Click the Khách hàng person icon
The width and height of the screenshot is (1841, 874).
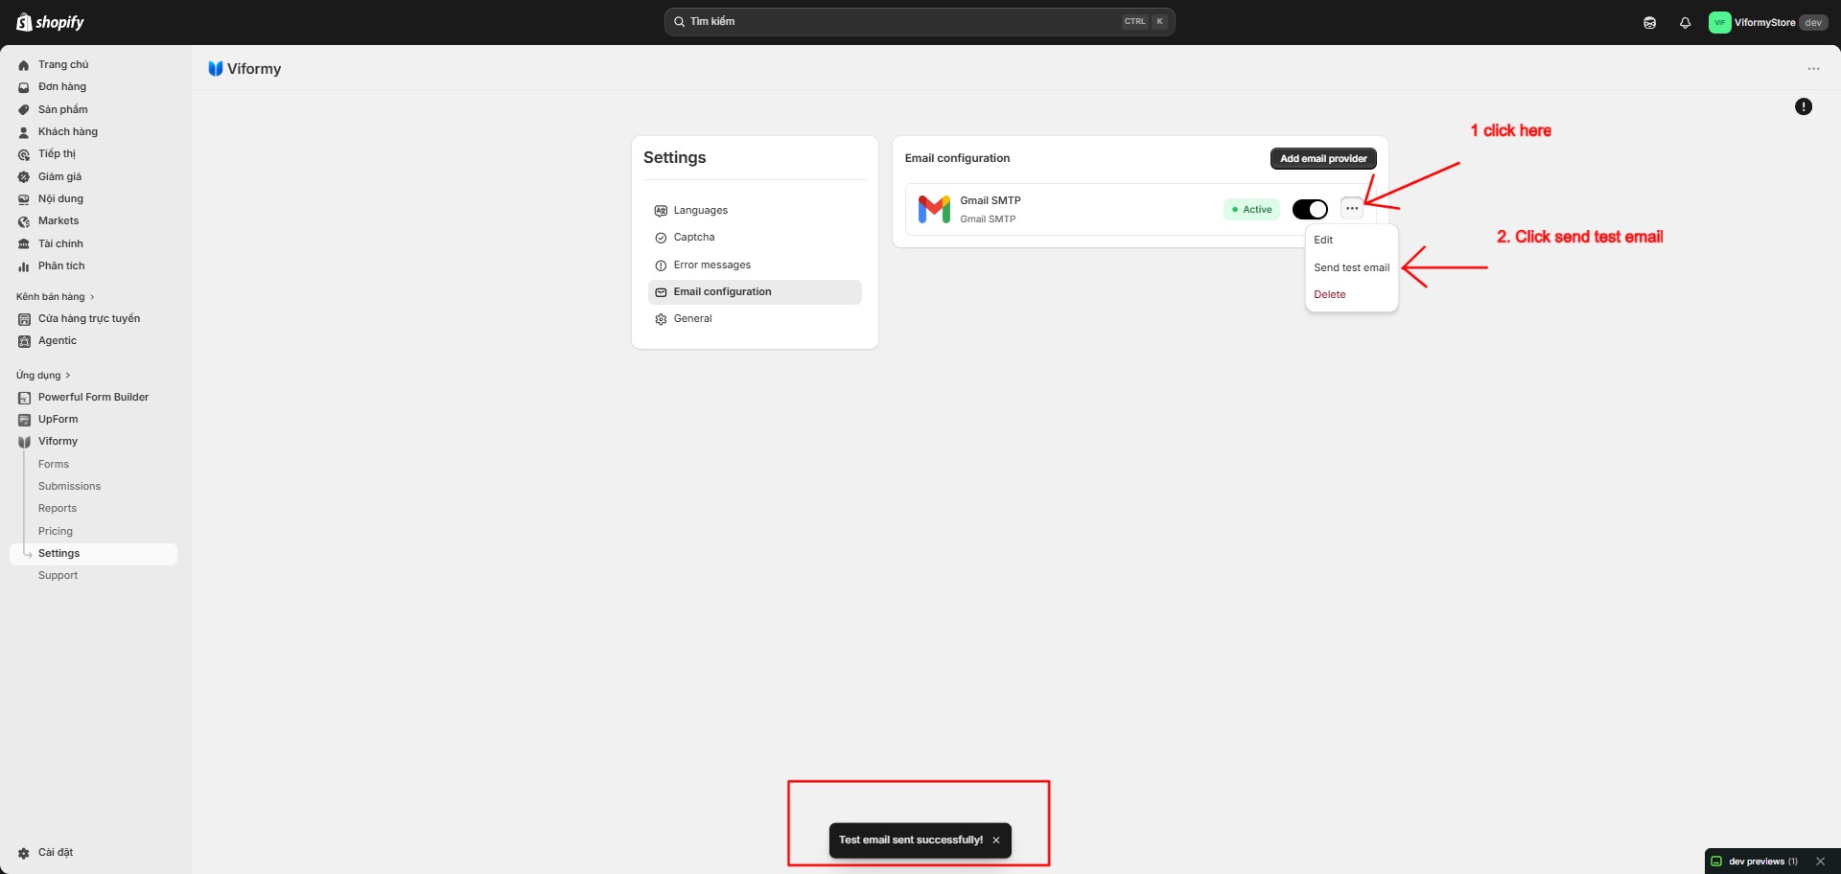(24, 132)
